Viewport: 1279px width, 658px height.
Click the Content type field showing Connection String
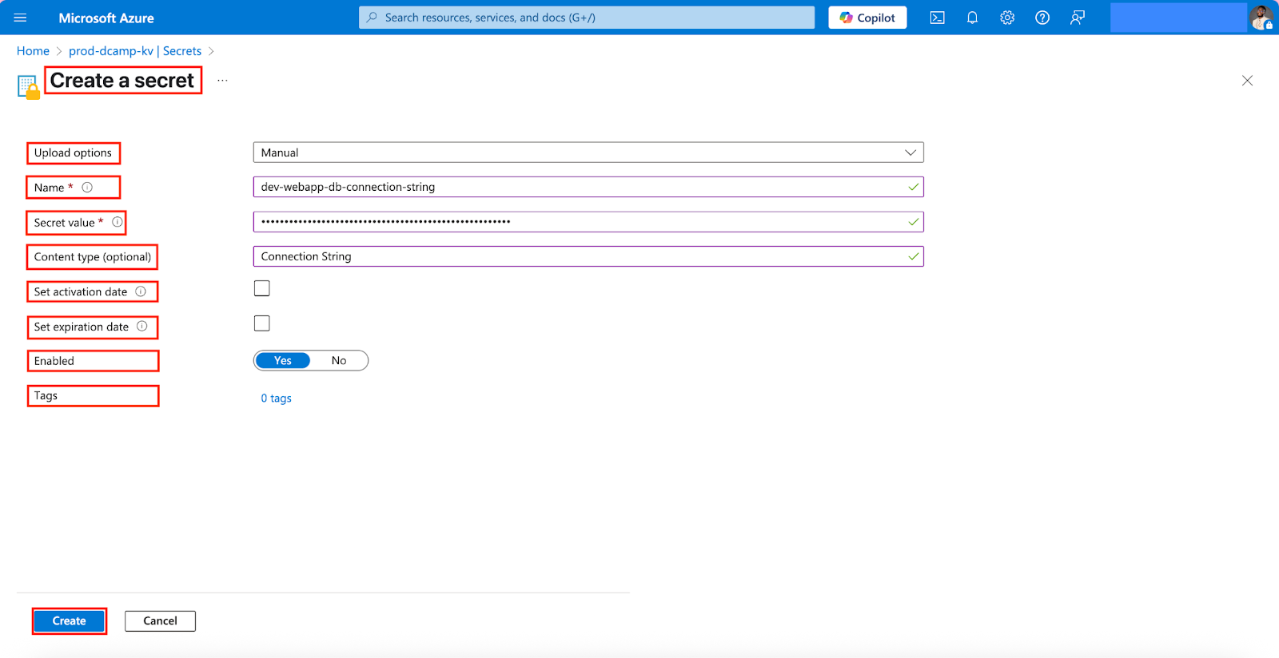pyautogui.click(x=588, y=256)
